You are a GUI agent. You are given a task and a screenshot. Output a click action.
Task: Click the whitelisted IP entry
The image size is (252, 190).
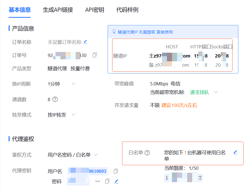[184, 178]
